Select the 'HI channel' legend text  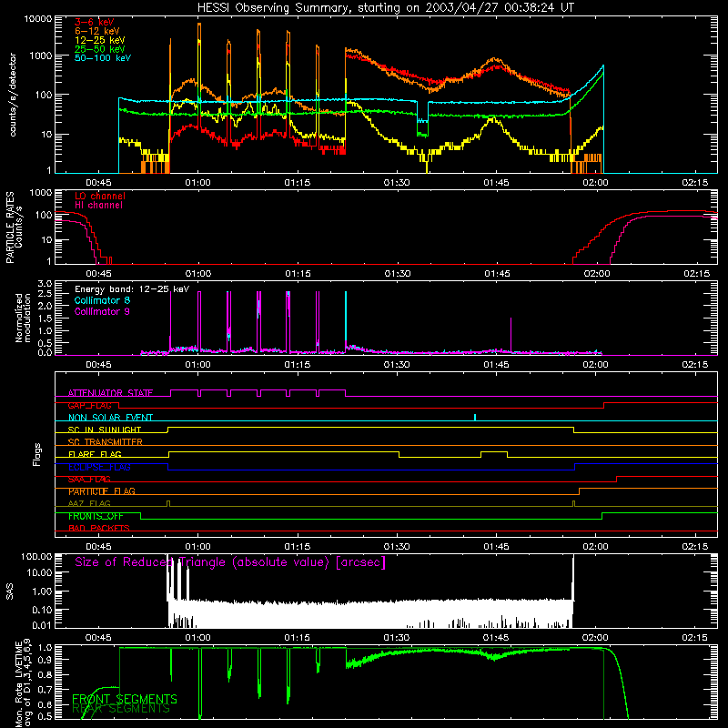[99, 206]
